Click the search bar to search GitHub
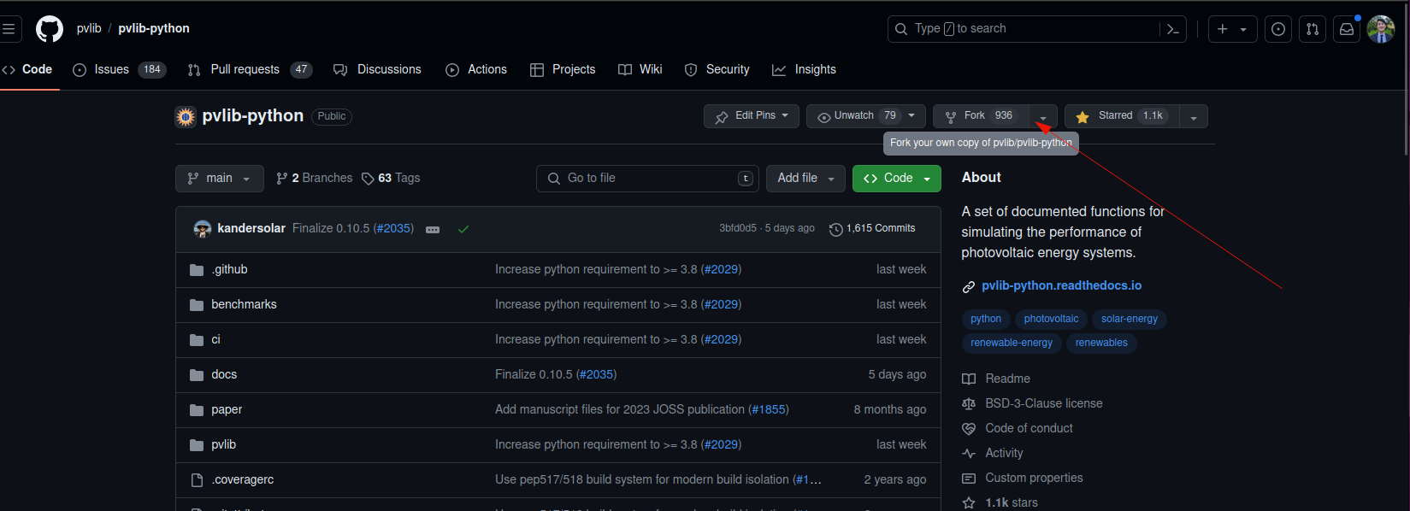Viewport: 1410px width, 511px height. (x=1024, y=29)
